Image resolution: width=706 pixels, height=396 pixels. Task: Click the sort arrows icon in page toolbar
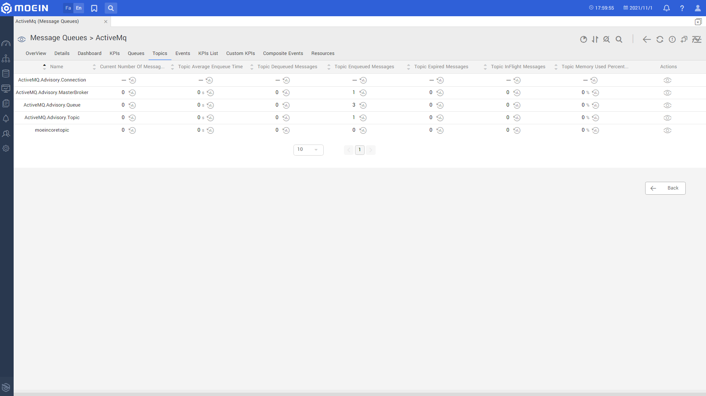595,39
